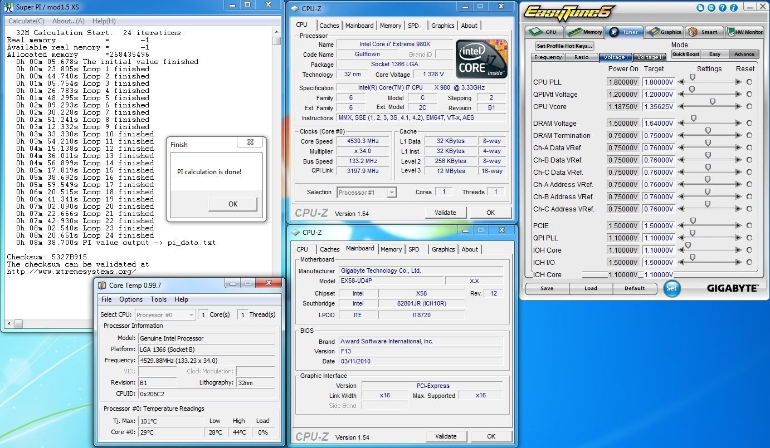Decrease QPI/Vtt Voltage using its left arrow

(682, 95)
